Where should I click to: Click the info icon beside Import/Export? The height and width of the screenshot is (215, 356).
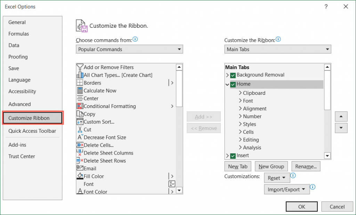pos(312,187)
